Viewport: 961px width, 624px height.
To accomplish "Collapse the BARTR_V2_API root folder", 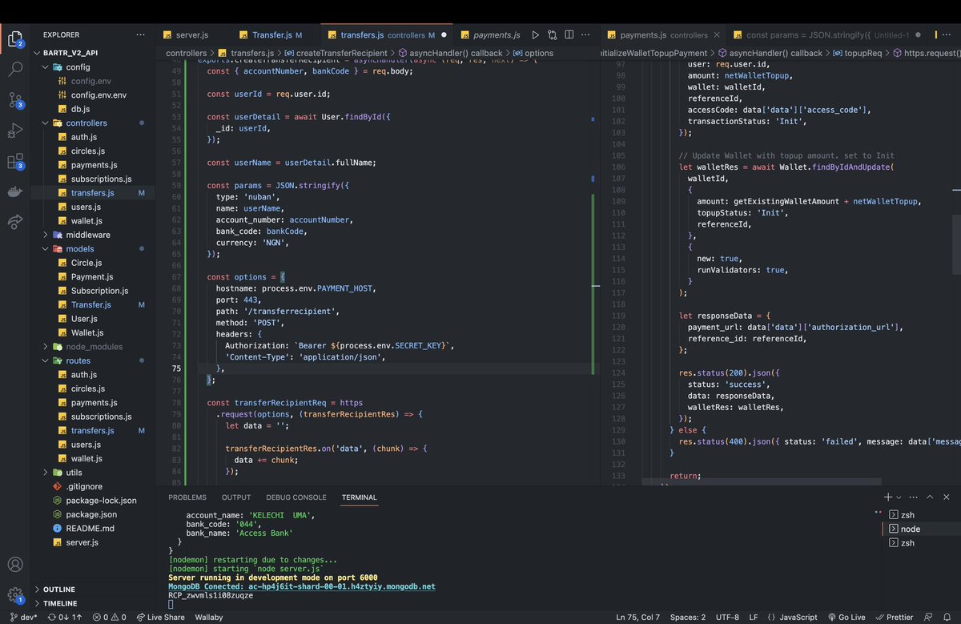I will (72, 53).
